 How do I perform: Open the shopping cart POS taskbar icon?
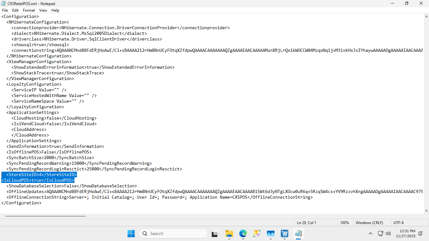(x=285, y=233)
